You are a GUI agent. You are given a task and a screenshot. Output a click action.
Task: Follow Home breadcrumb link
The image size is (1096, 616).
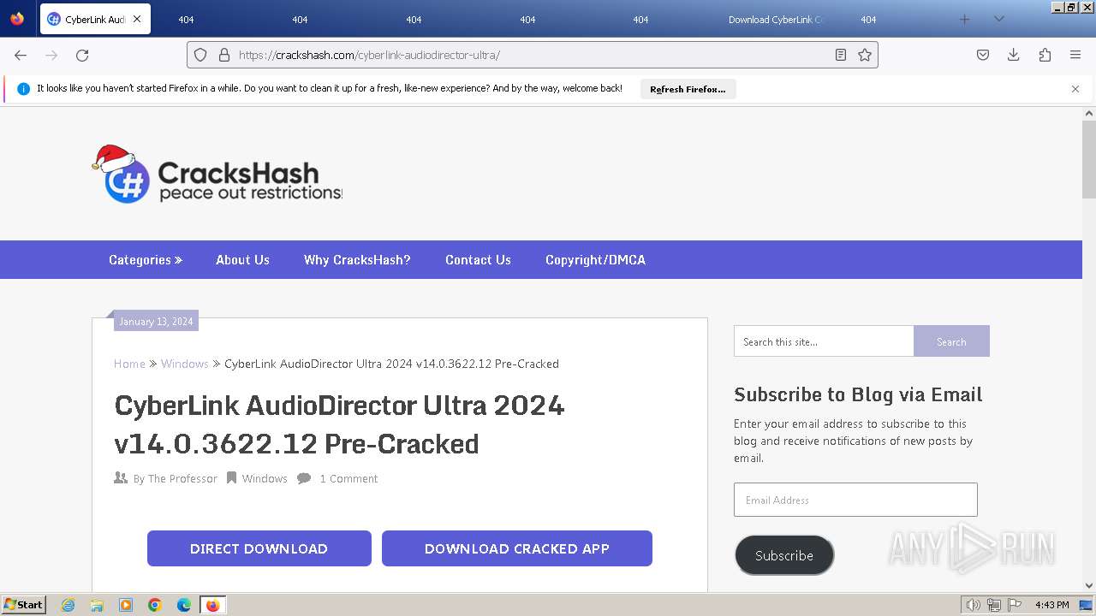pos(129,364)
